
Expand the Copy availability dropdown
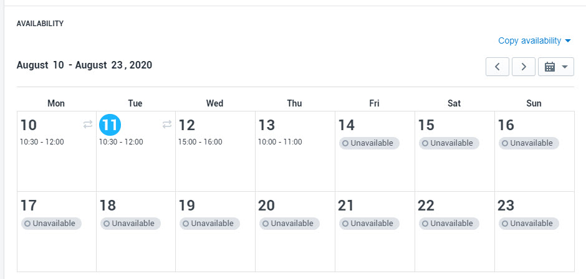pos(534,40)
